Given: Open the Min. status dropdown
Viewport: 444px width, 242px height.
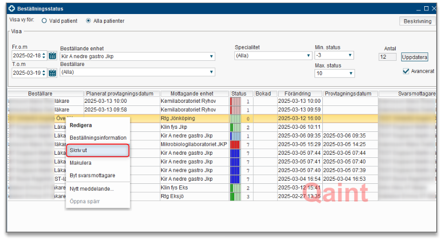Looking at the screenshot, I should 350,56.
